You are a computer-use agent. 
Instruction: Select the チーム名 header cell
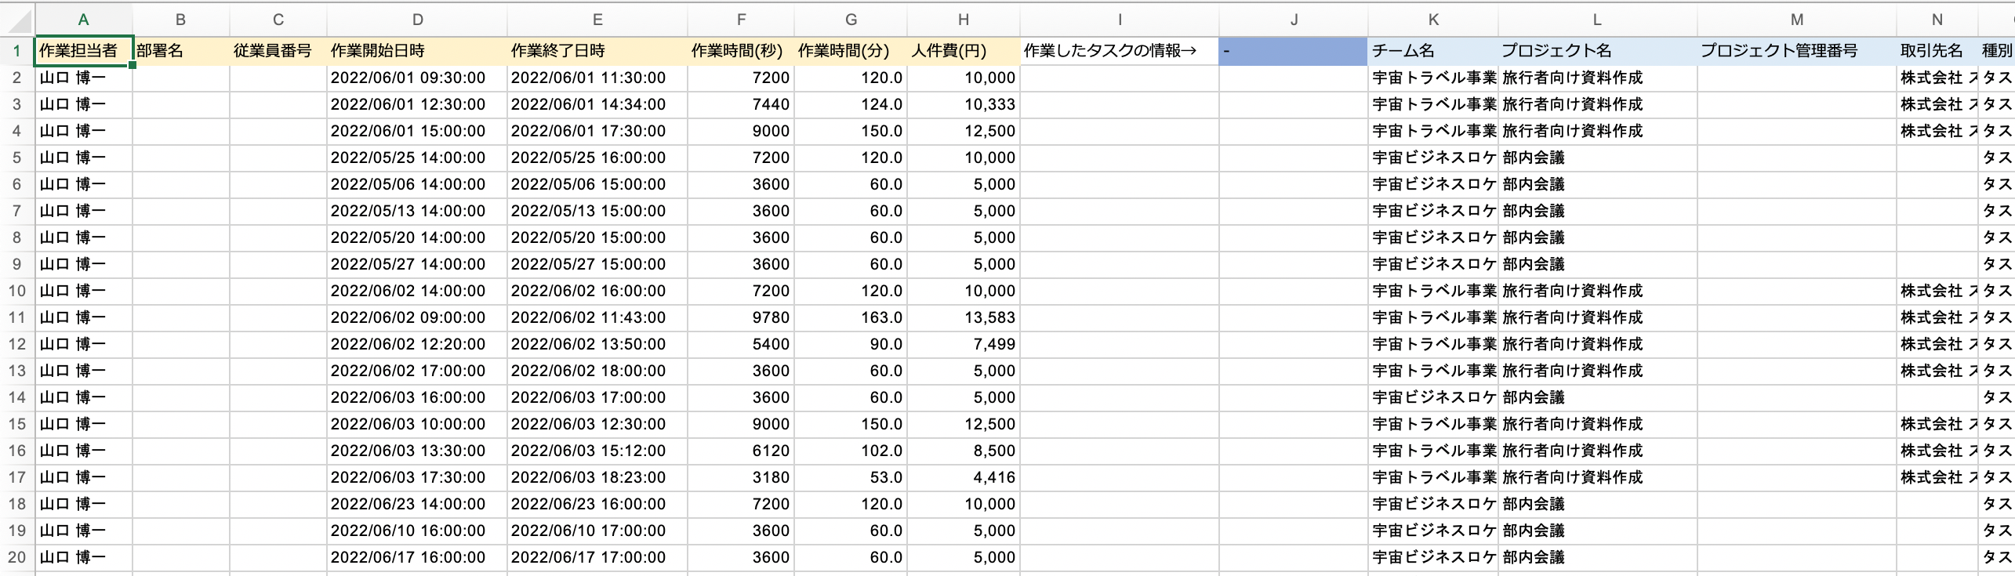pyautogui.click(x=1432, y=51)
